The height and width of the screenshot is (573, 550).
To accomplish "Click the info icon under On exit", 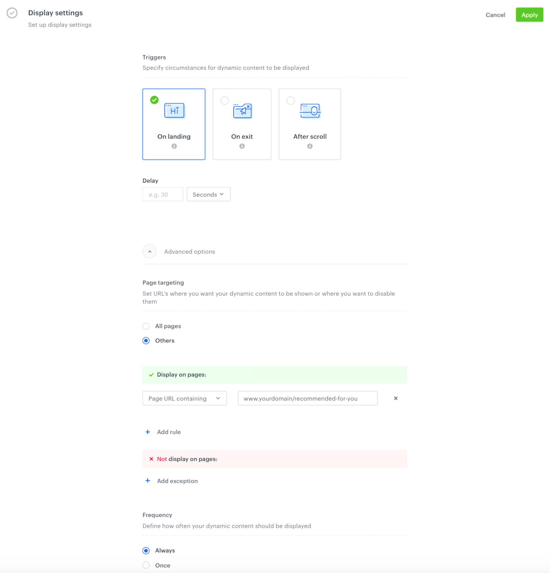I will tap(242, 146).
